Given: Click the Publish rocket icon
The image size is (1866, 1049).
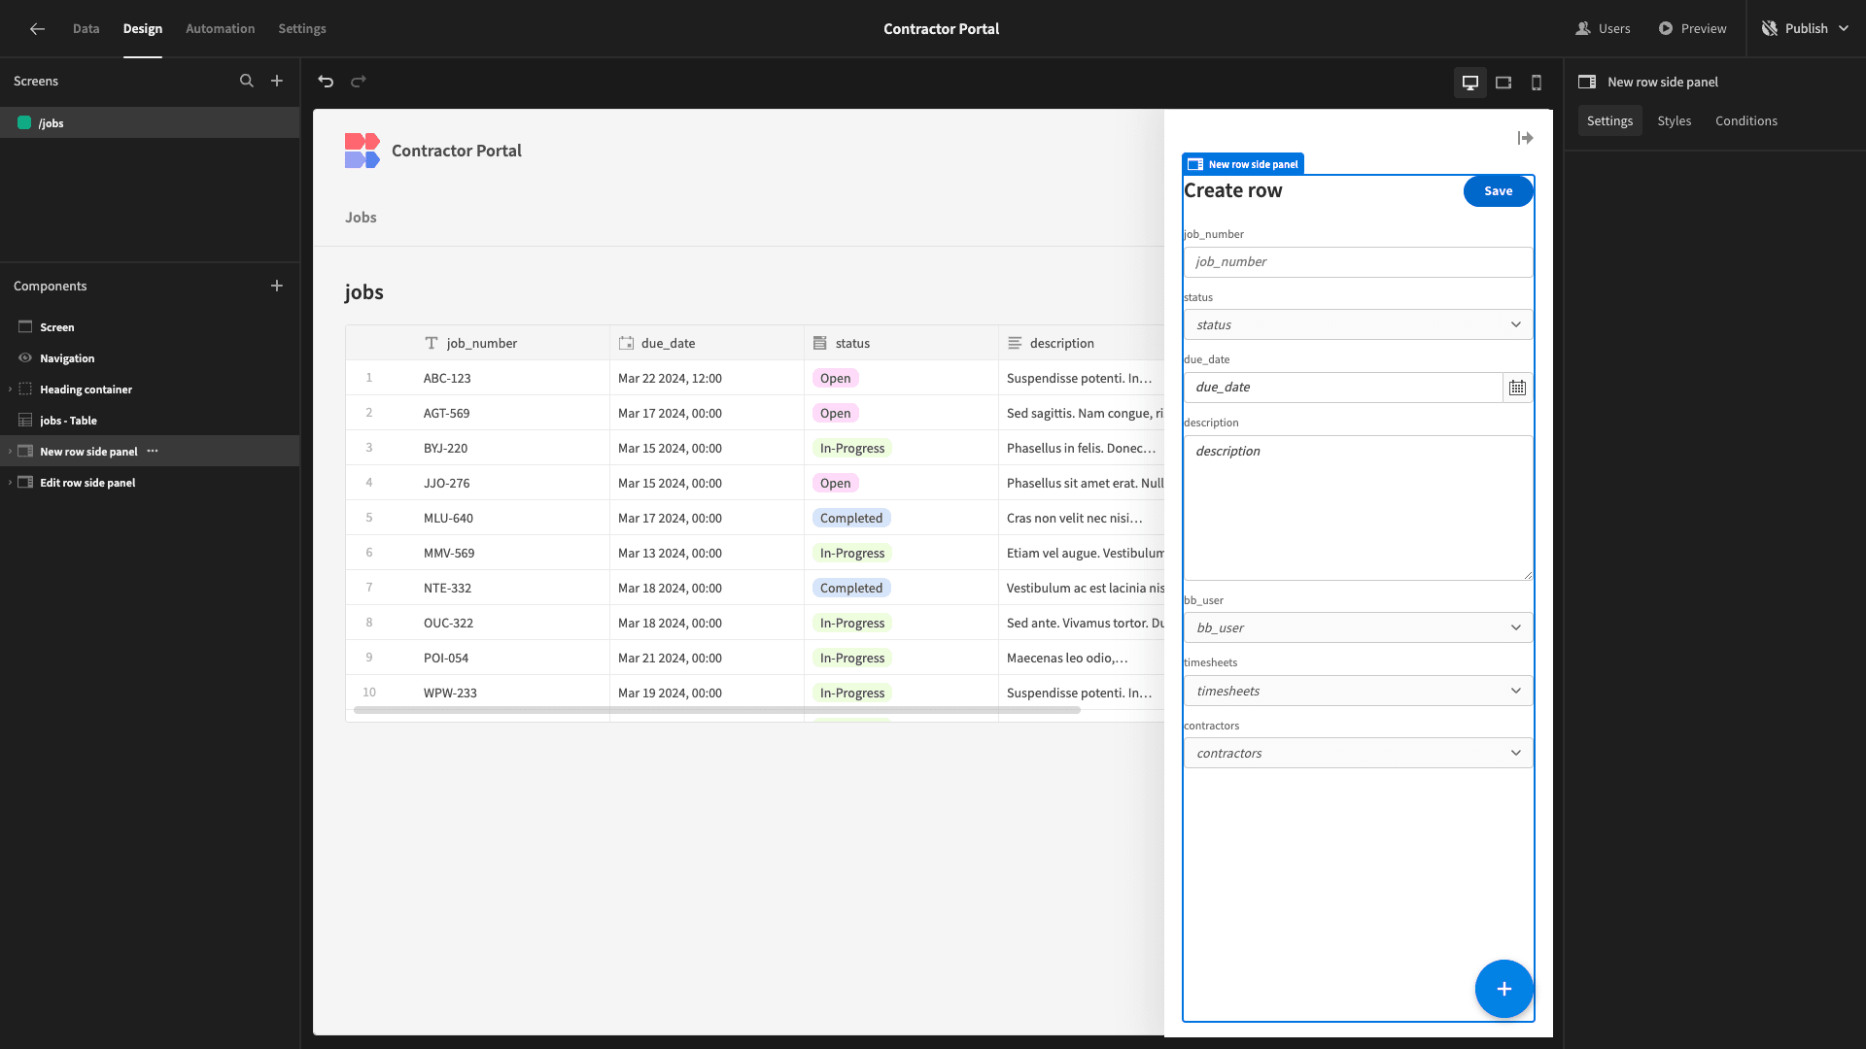Looking at the screenshot, I should coord(1769,29).
